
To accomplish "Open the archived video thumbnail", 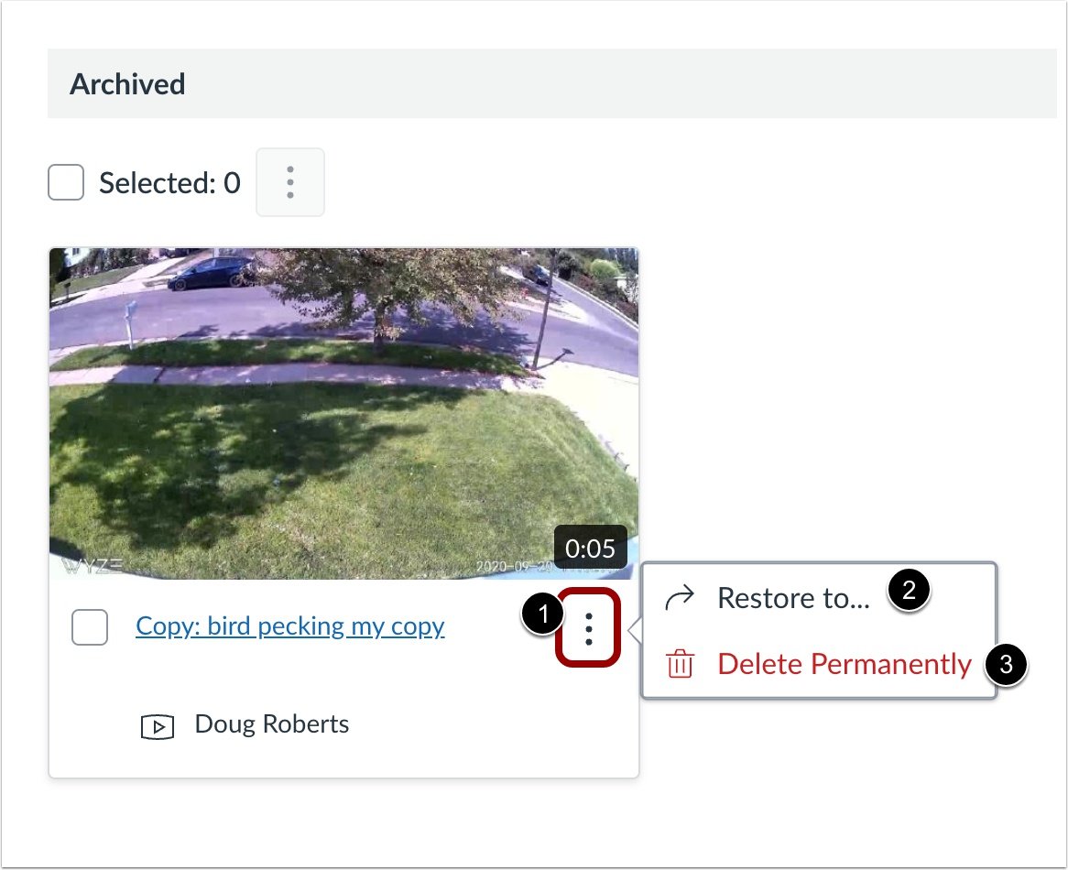I will (x=343, y=412).
